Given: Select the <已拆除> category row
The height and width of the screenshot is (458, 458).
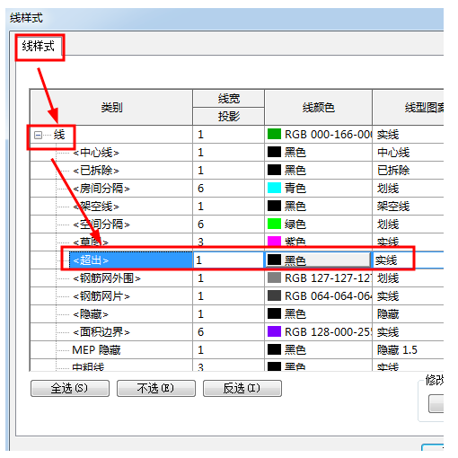Looking at the screenshot, I should pyautogui.click(x=96, y=171).
